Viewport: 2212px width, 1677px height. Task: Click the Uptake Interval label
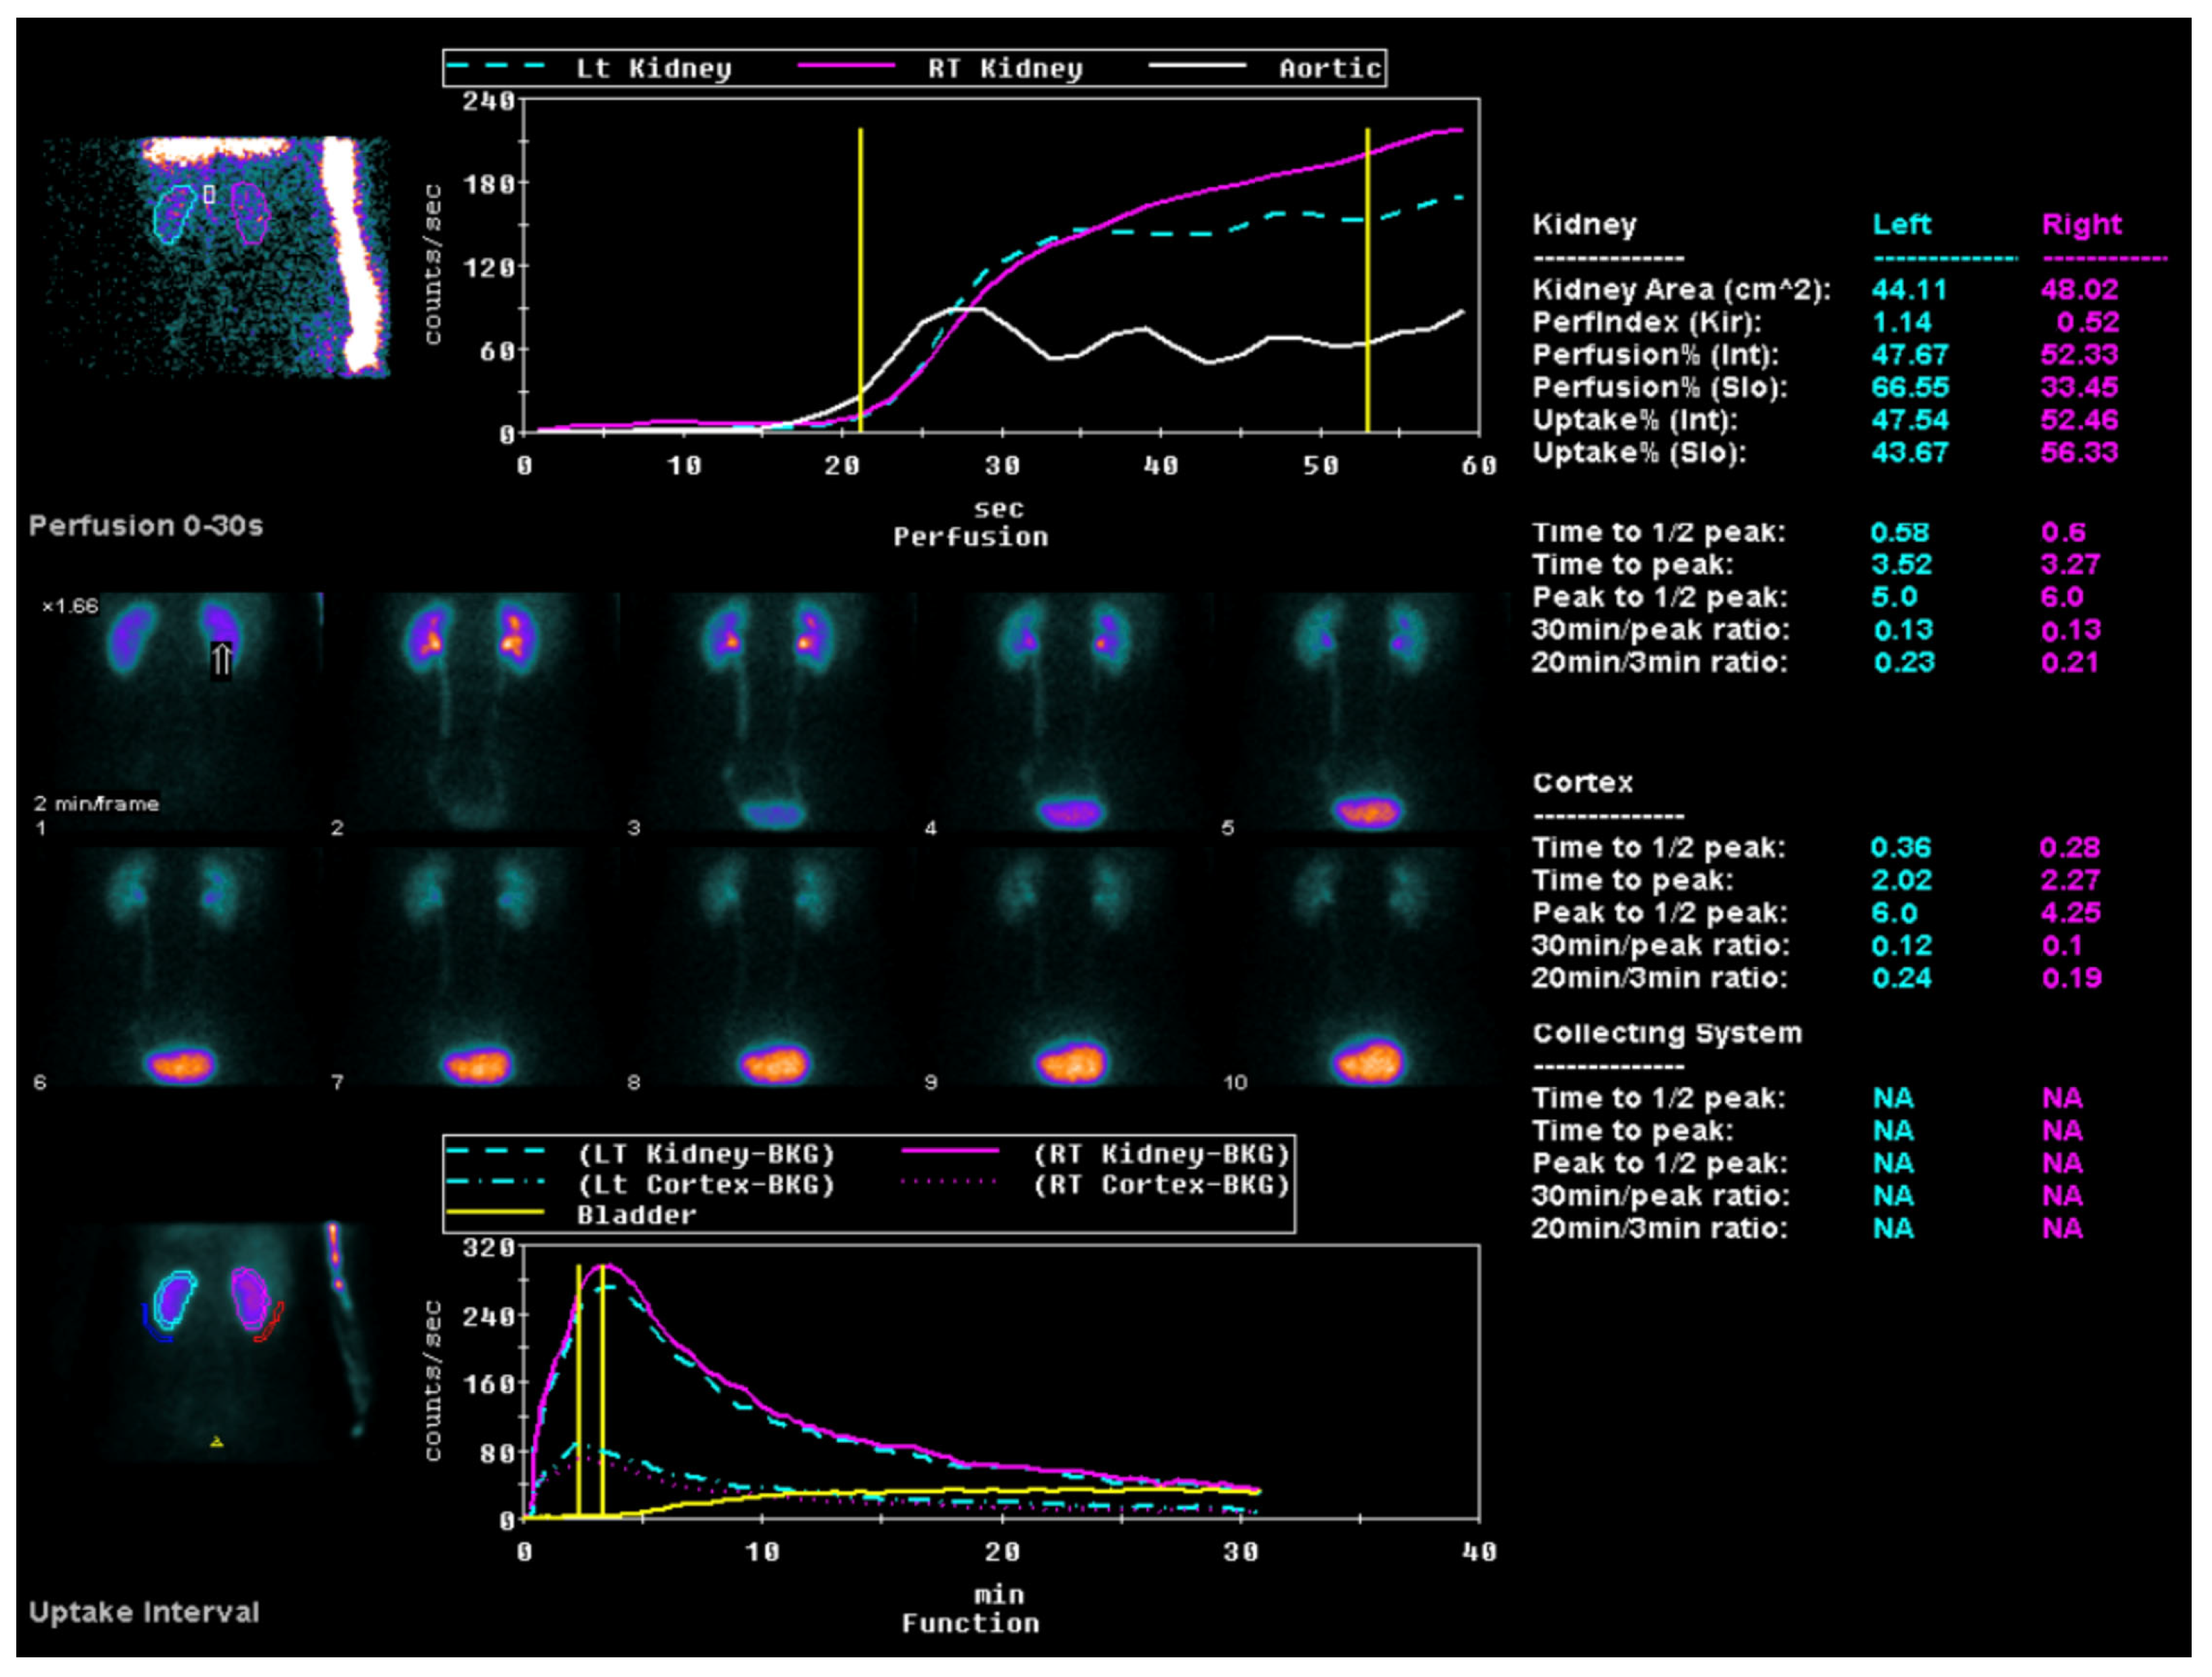144,1612
